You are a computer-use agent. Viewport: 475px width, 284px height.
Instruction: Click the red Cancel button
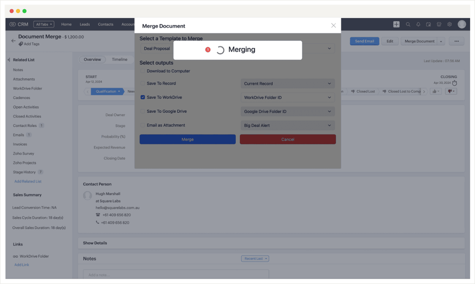point(288,139)
